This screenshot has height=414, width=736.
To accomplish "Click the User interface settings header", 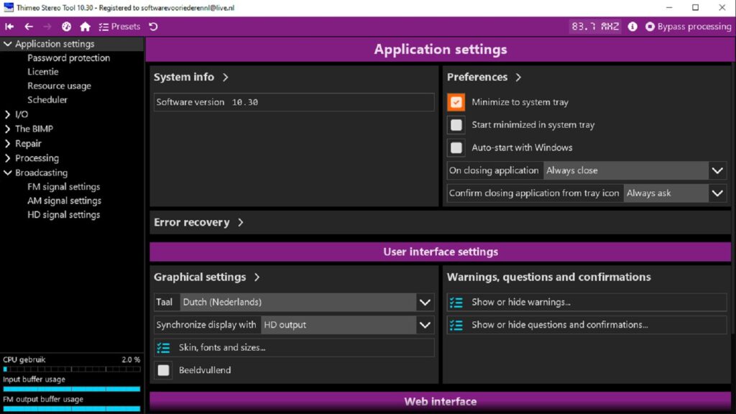I will pyautogui.click(x=440, y=252).
